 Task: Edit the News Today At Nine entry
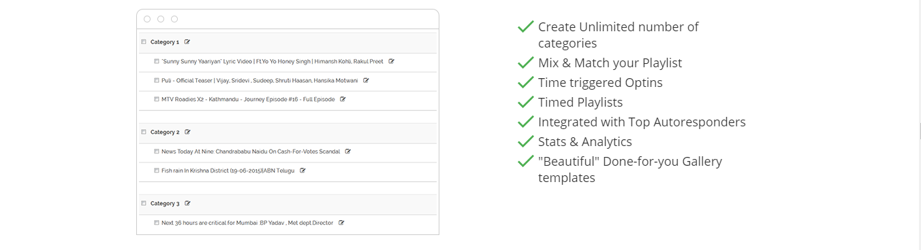click(347, 151)
